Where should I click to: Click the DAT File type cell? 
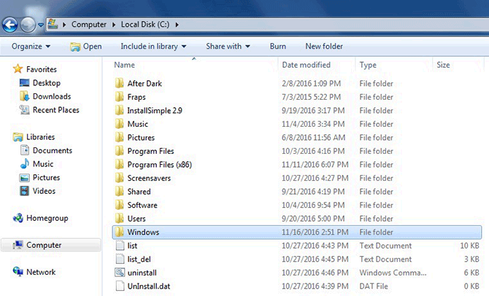tap(374, 286)
